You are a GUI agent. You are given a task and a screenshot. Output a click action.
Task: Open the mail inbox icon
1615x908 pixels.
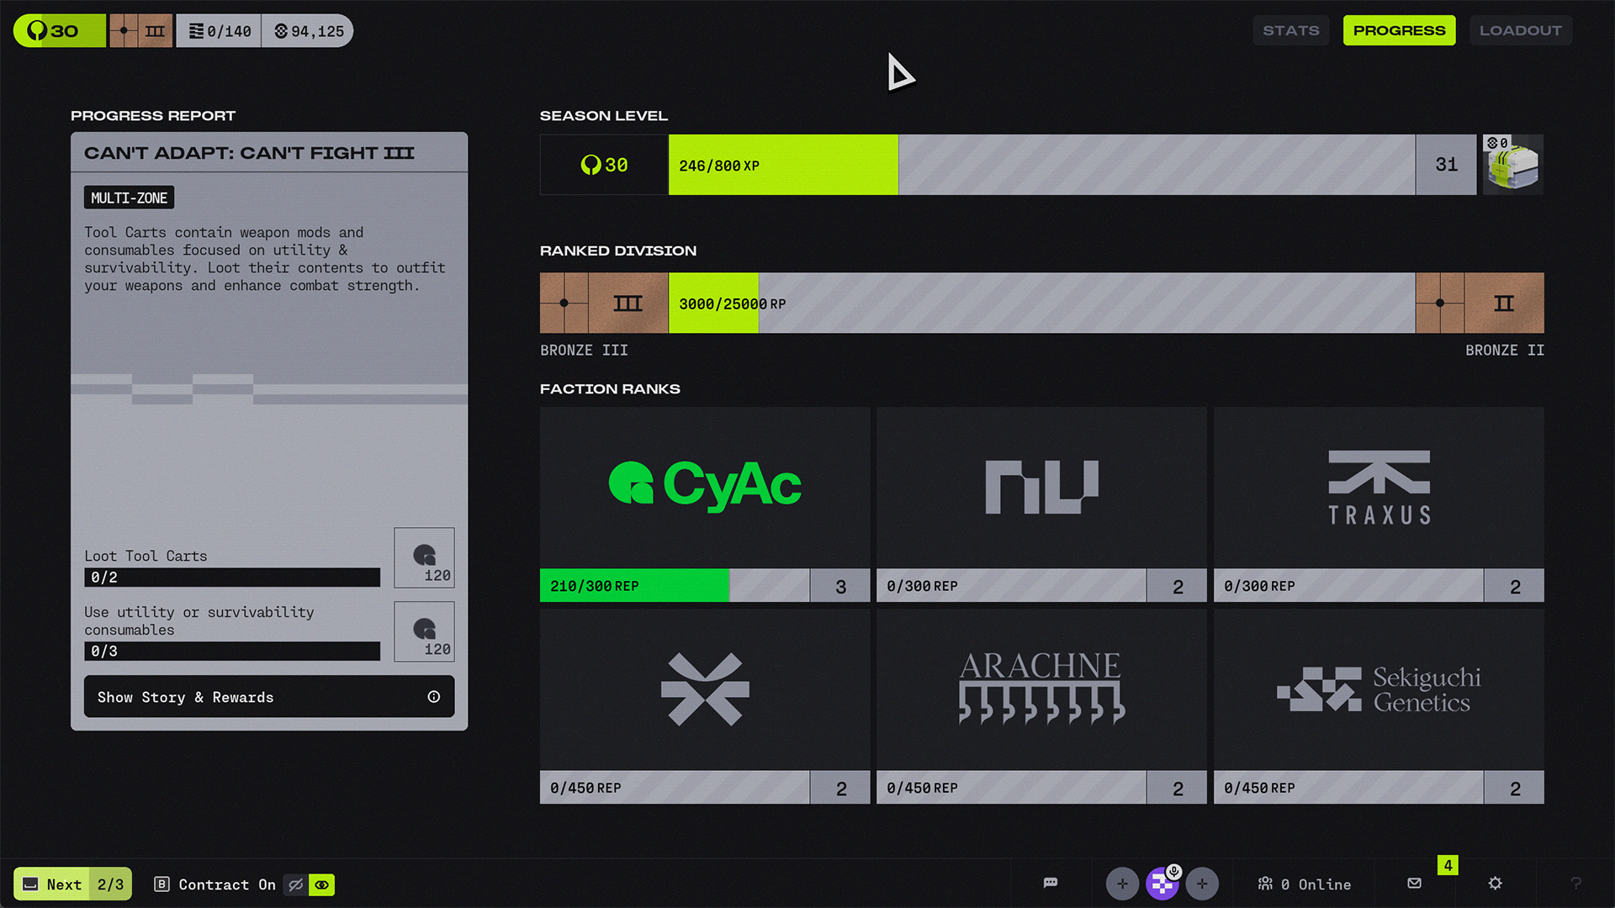[x=1414, y=883]
